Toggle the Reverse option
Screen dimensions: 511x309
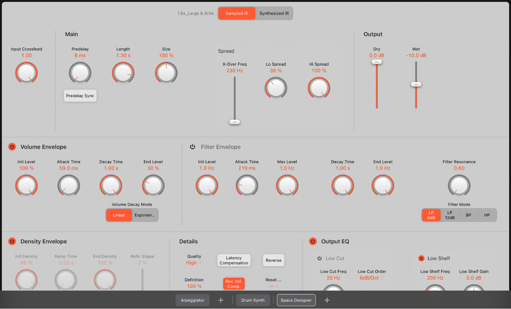(273, 260)
